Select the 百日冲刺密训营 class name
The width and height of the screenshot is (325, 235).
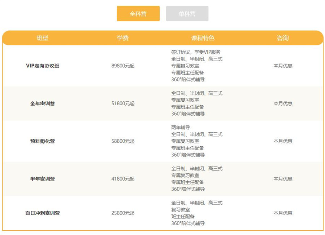(42, 213)
